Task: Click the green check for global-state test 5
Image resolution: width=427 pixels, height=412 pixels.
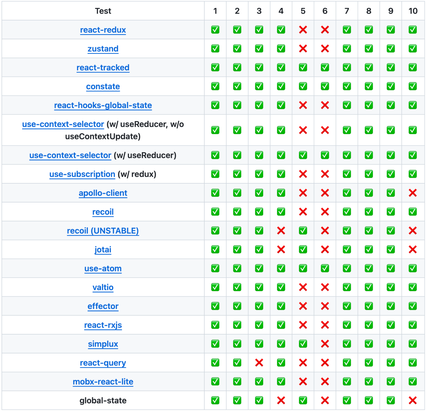Action: 303,400
